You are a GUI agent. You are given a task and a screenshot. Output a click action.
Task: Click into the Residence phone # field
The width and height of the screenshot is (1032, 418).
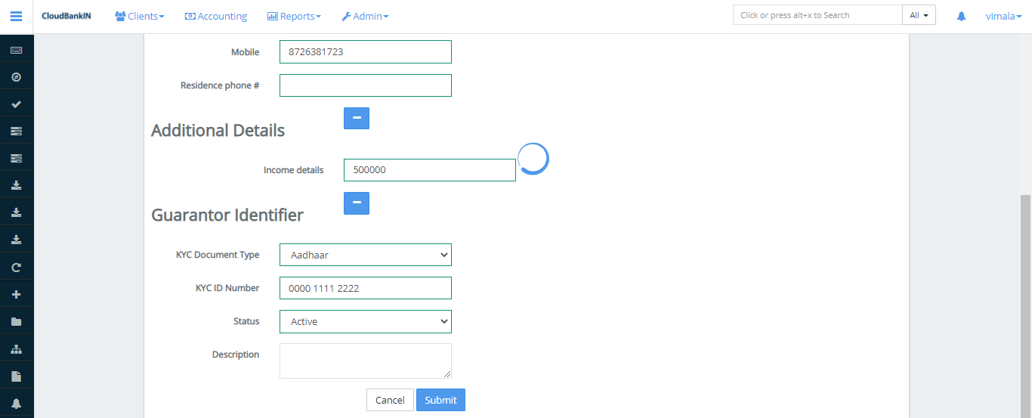click(365, 85)
